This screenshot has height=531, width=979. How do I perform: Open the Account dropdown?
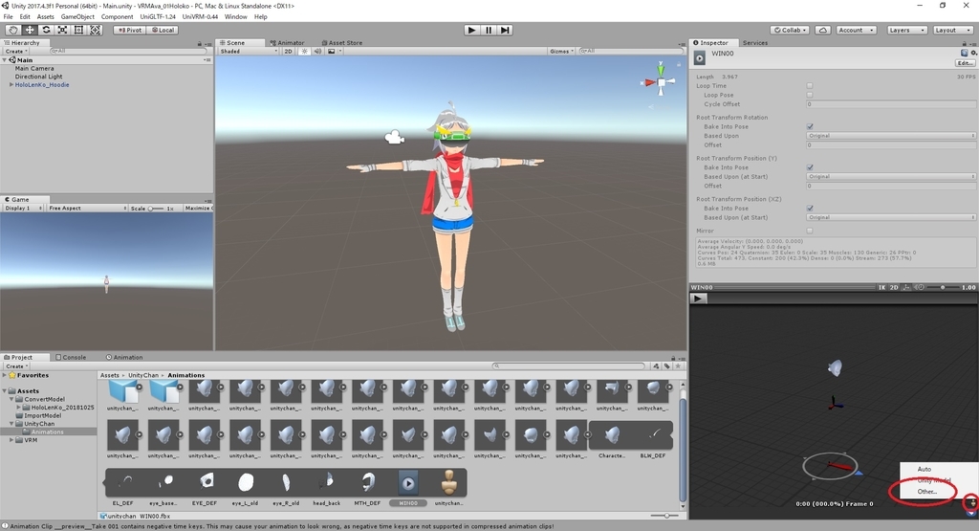856,30
